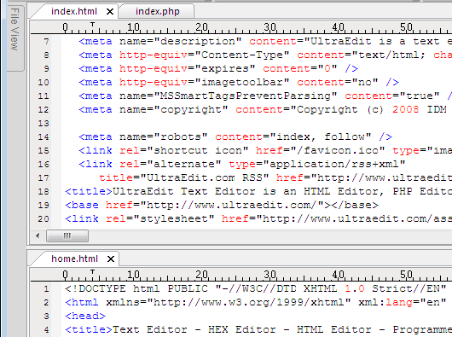452x337 pixels.
Task: Click the left arrow of horizontal scrollbar
Action: (x=38, y=235)
